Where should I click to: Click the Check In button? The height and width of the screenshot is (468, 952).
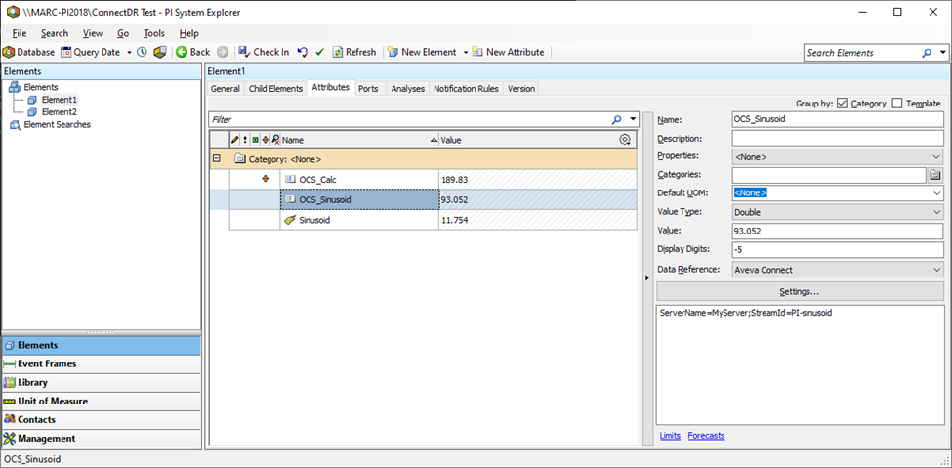click(x=264, y=52)
